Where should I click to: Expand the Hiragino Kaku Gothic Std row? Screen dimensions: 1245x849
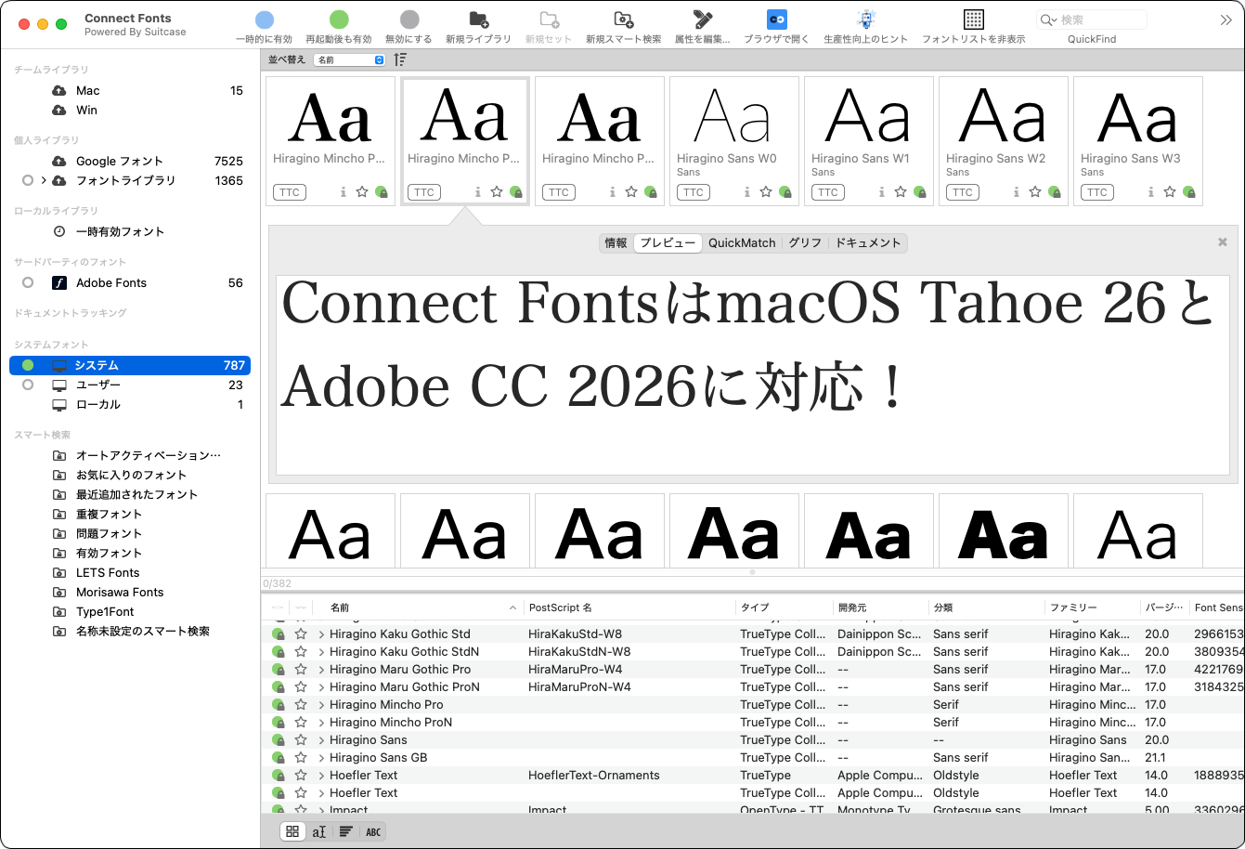321,634
